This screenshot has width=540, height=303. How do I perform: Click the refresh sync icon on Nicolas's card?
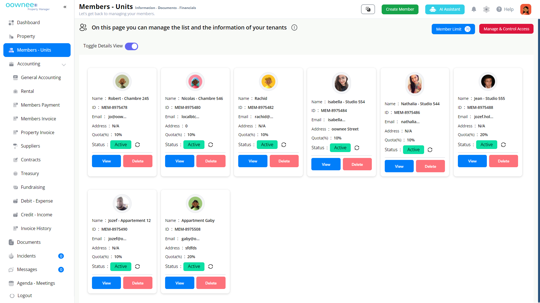[x=210, y=145]
